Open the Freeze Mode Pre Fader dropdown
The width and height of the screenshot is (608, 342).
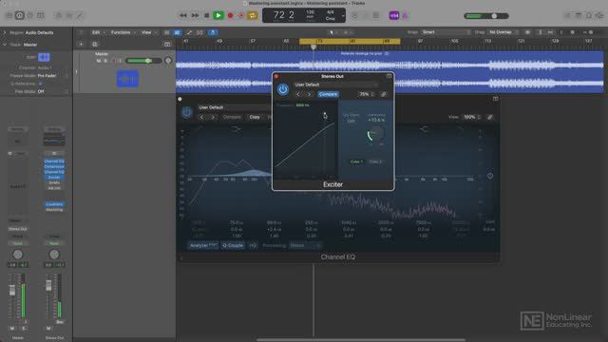(x=52, y=76)
